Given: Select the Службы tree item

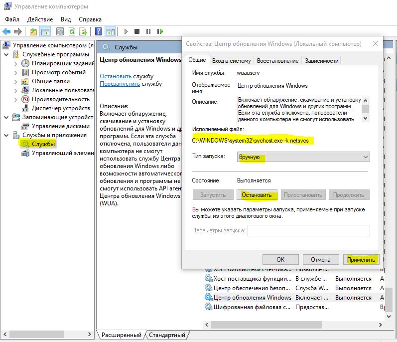Looking at the screenshot, I should [x=43, y=144].
